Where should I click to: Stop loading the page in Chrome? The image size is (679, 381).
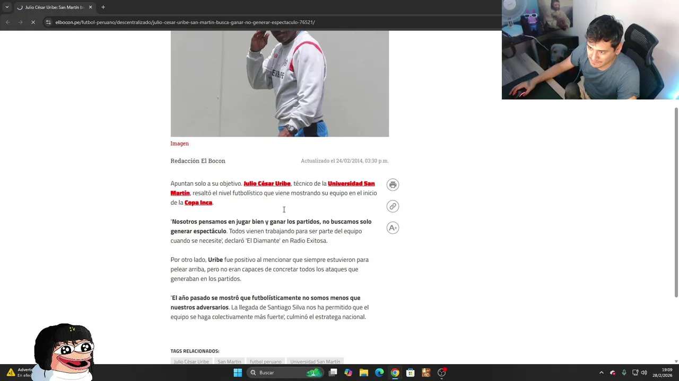pos(33,22)
